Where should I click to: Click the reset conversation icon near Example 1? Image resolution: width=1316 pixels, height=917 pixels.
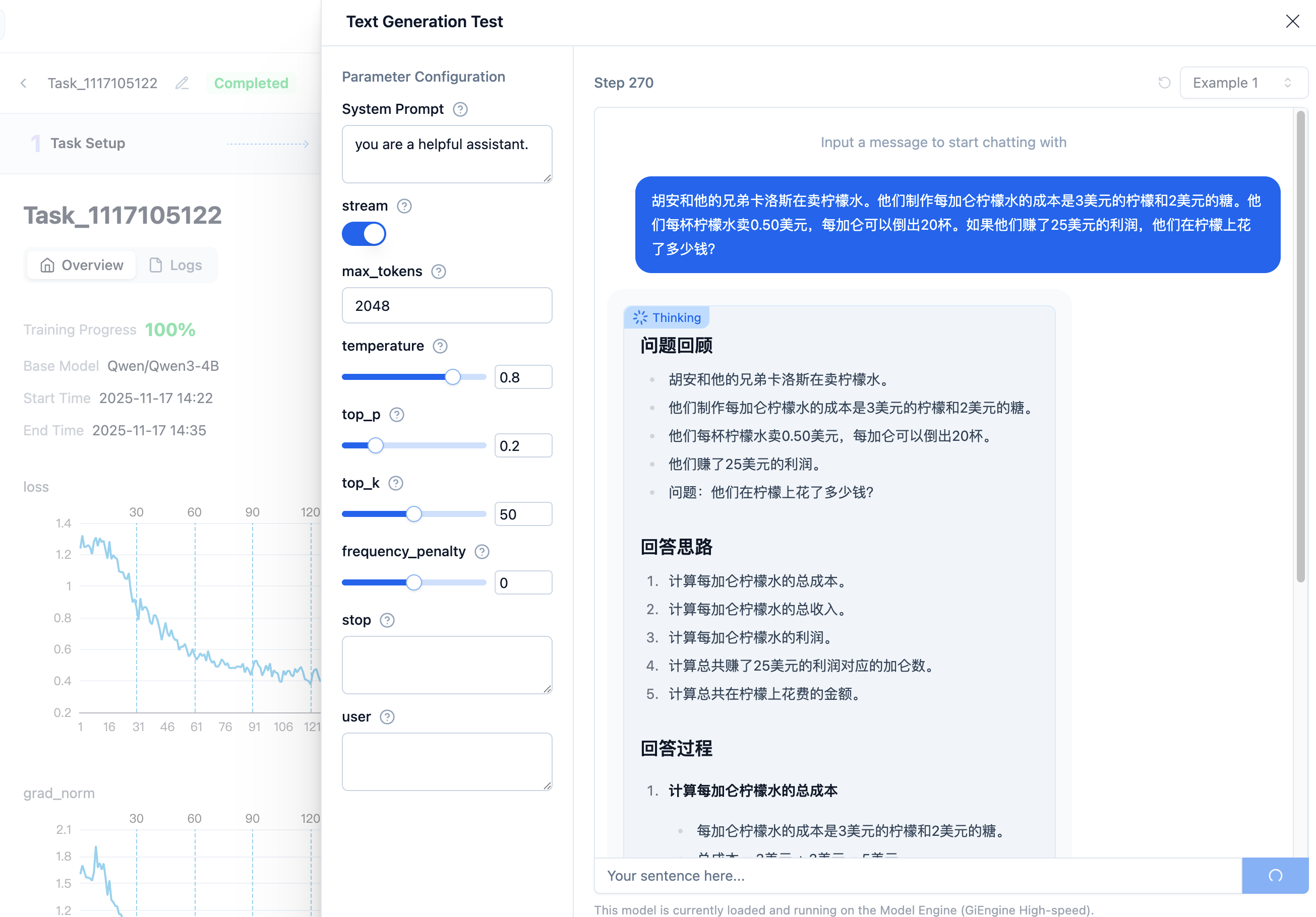point(1164,83)
